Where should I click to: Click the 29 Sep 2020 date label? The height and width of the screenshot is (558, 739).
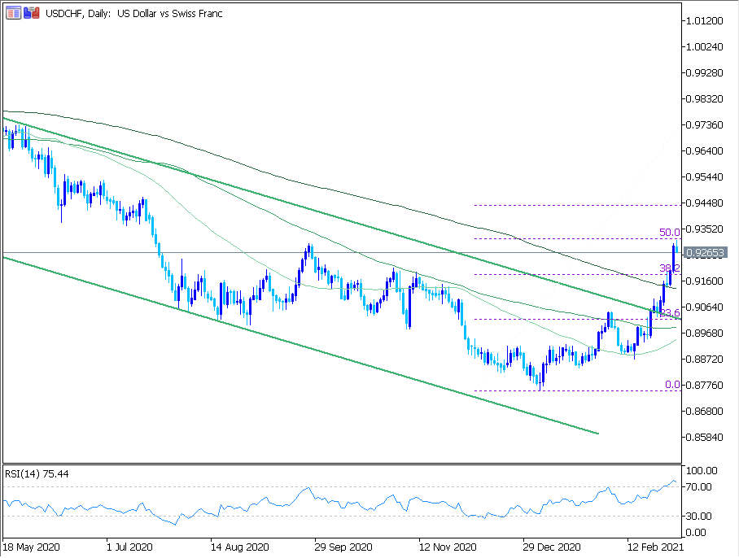(343, 547)
